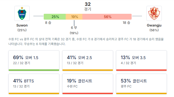The image size is (174, 97).
Task: Click the 8 승 Suwon wins label
Action: [48, 23]
